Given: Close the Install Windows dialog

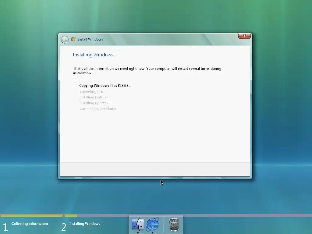Looking at the screenshot, I should coord(244,36).
